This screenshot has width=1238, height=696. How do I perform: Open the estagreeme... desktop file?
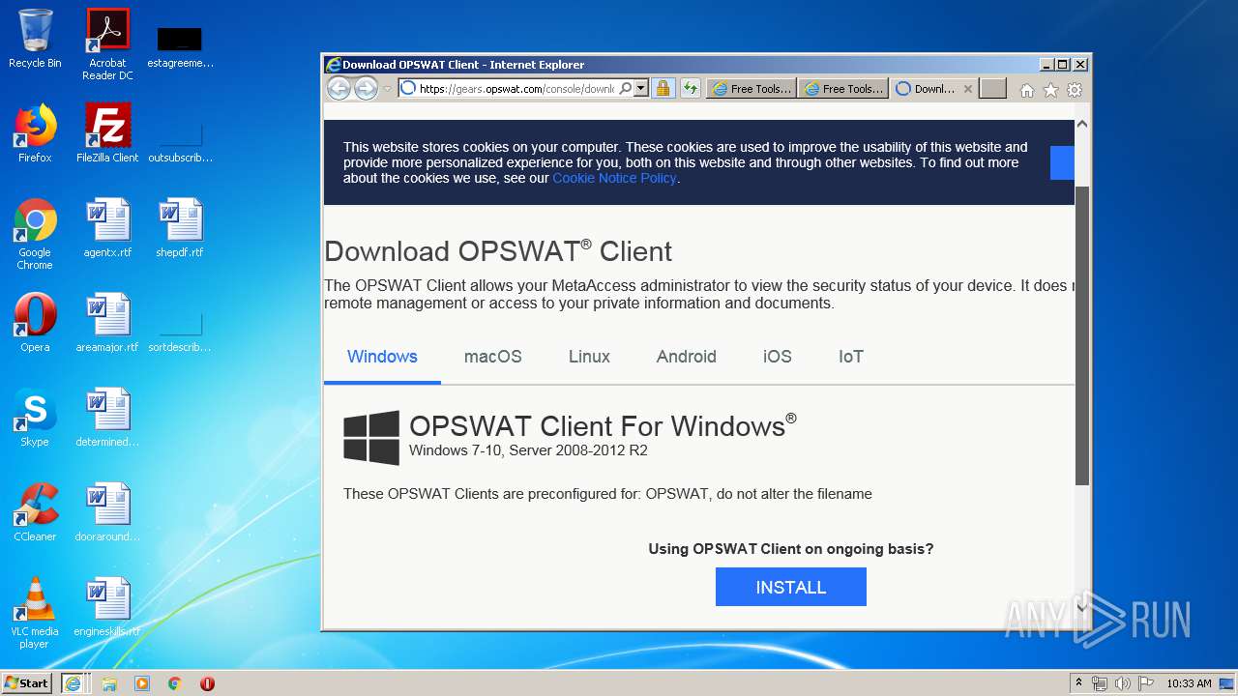180,46
